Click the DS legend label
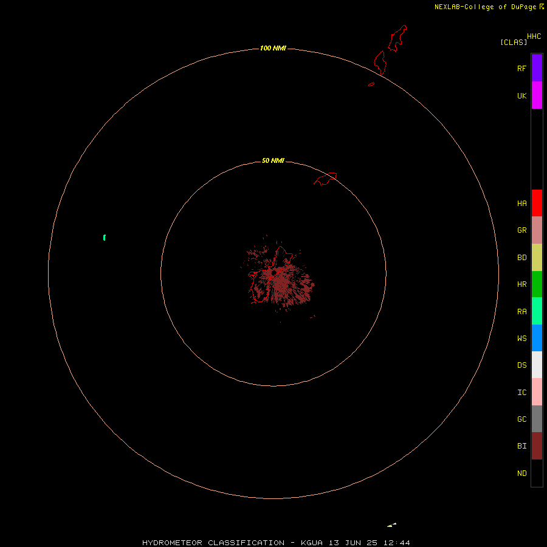Screen dimensions: 547x547 click(x=521, y=365)
